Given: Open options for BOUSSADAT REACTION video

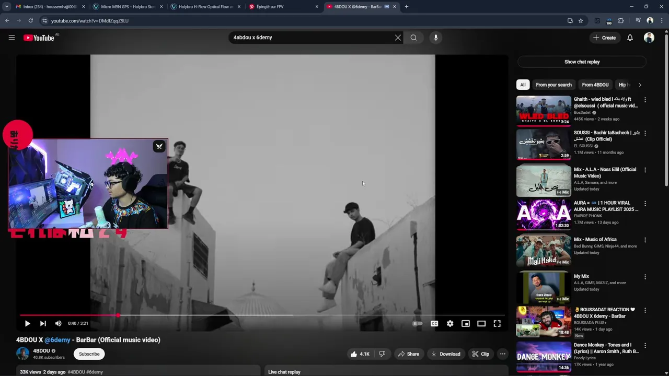Looking at the screenshot, I should point(645,310).
